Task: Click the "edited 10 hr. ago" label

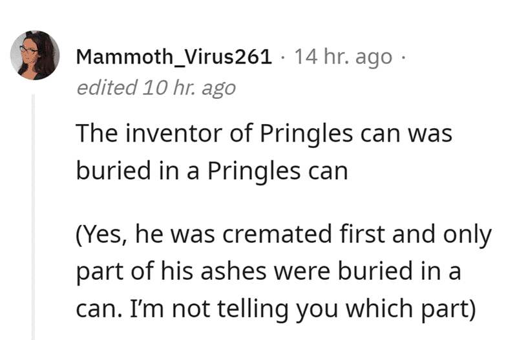Action: [x=156, y=88]
